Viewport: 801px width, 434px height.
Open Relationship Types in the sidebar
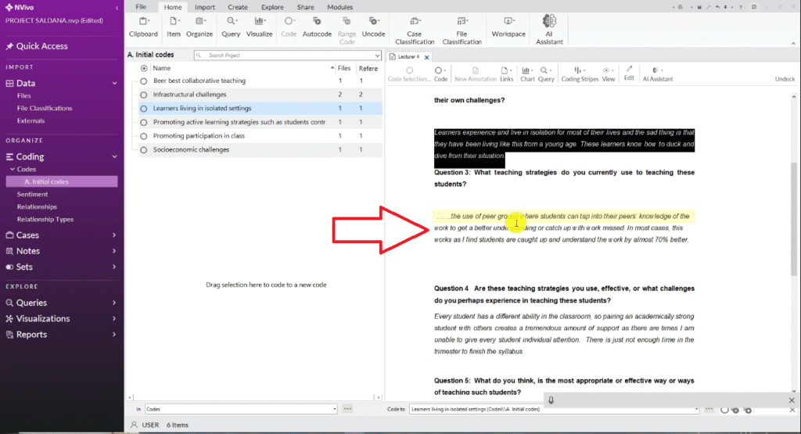(x=45, y=220)
